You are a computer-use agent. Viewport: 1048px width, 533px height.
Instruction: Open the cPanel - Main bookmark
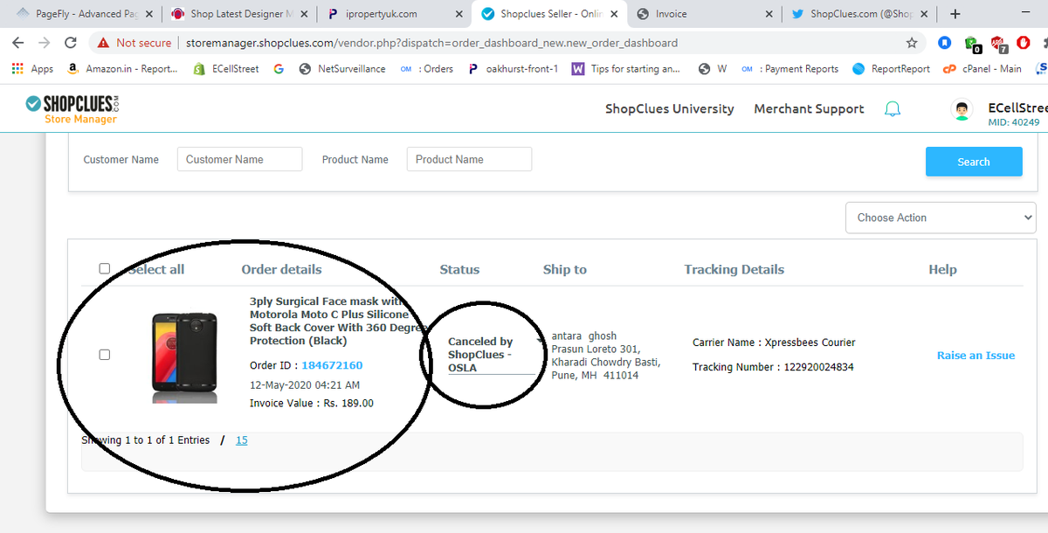point(982,69)
